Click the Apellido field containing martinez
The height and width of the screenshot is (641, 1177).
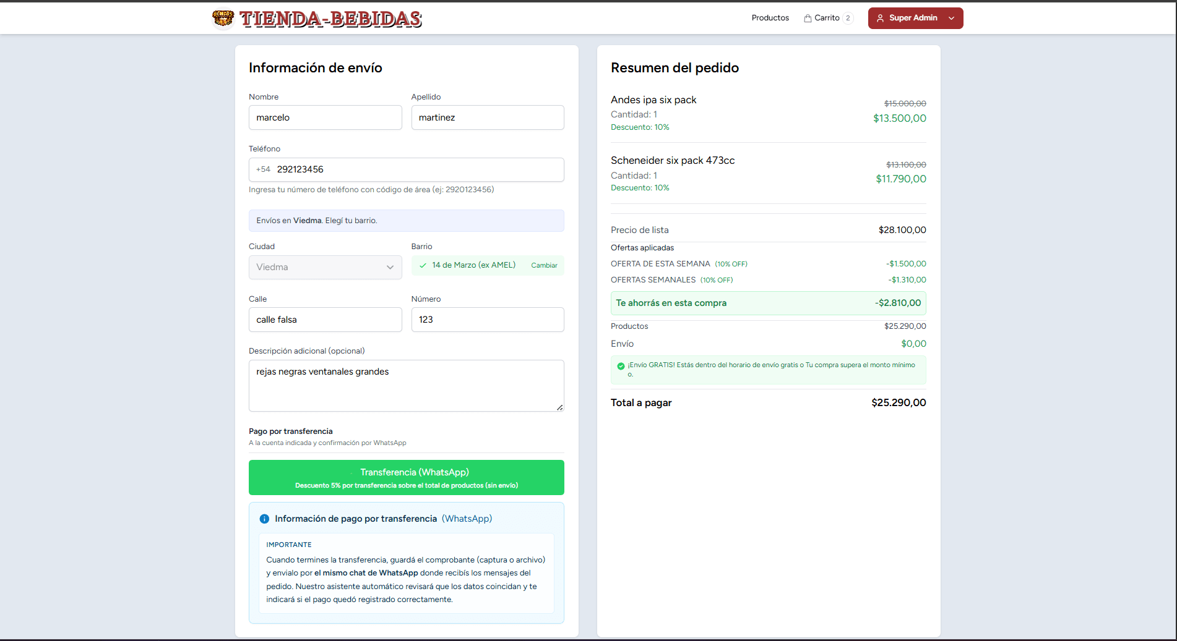tap(488, 117)
